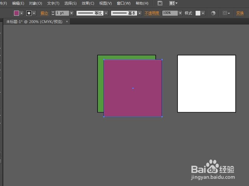Launch Adobe Bridge via Br icon
Image resolution: width=249 pixels, height=186 pixels.
point(160,3)
